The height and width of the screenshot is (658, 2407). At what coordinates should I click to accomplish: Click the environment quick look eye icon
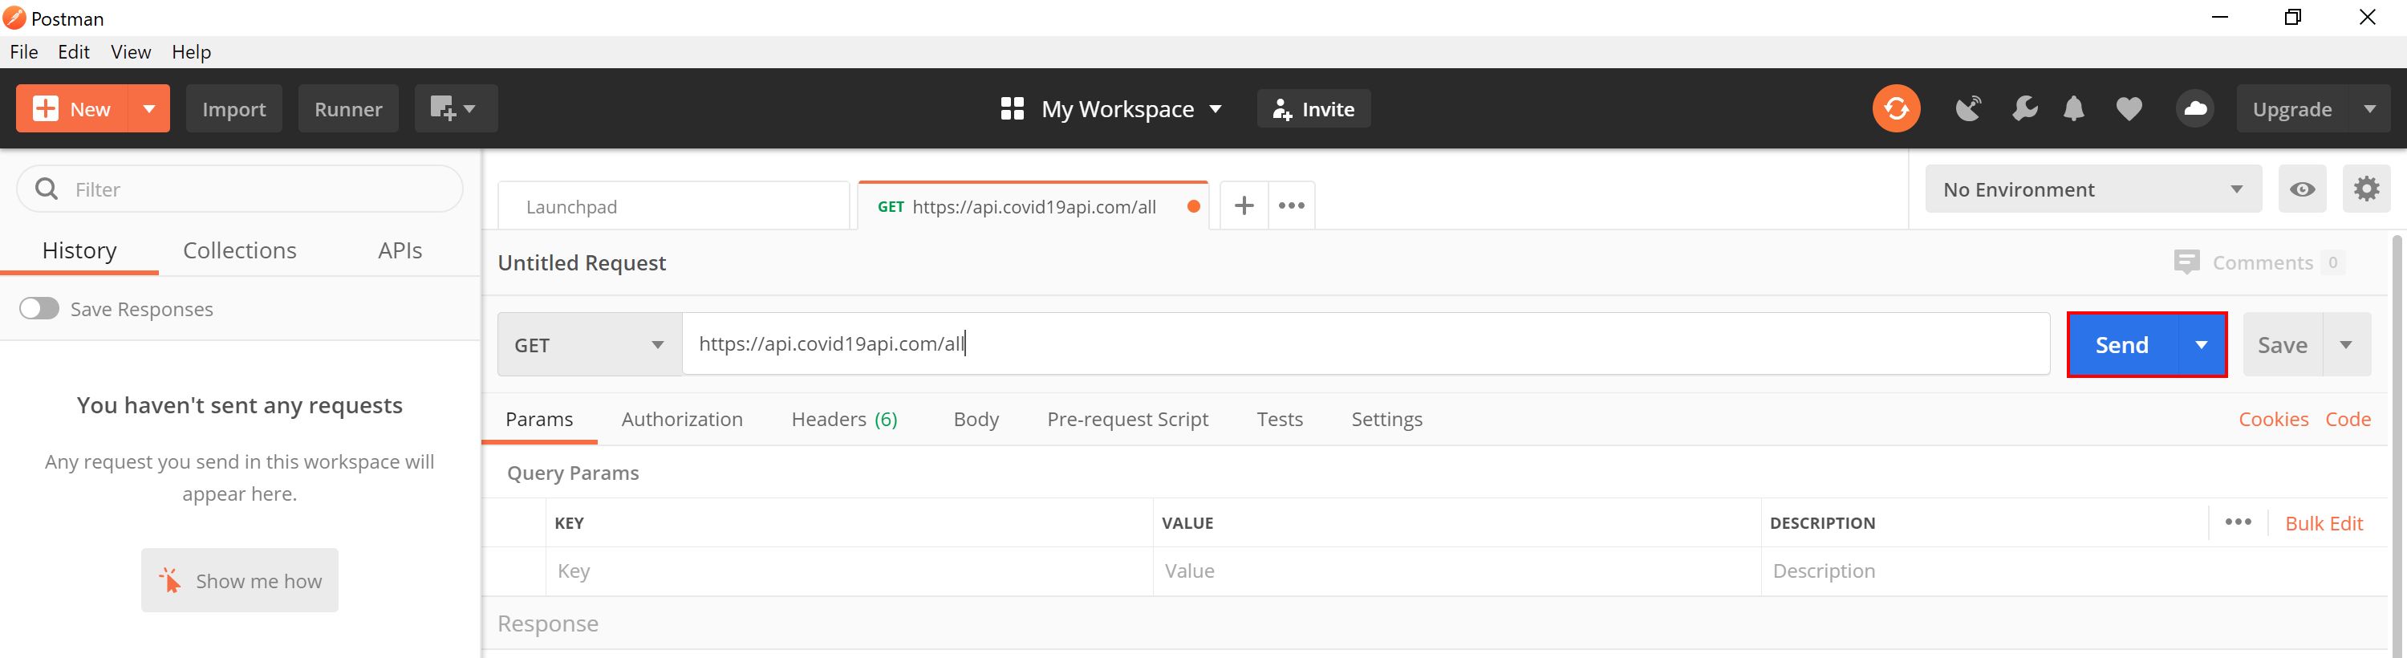coord(2301,189)
